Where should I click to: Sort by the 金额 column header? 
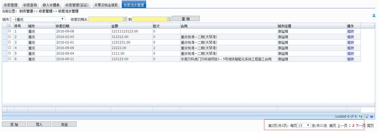132,26
